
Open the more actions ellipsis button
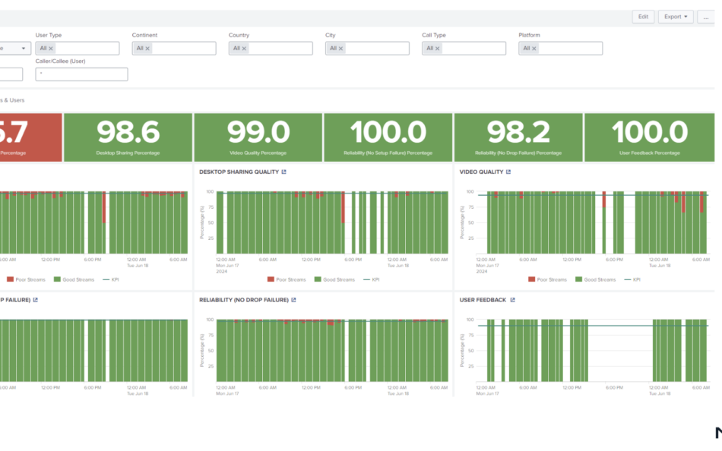705,17
